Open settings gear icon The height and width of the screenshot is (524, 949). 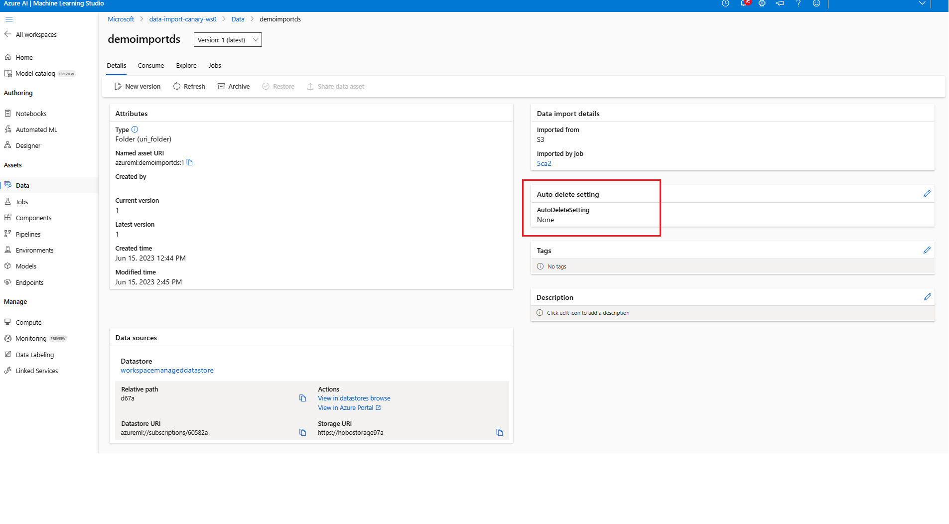click(x=762, y=3)
